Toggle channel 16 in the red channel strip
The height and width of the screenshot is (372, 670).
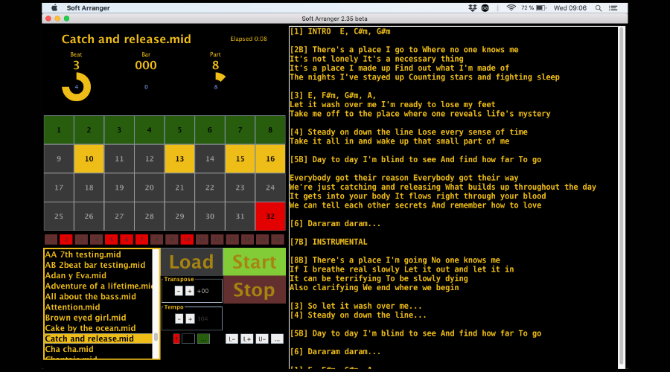(278, 240)
